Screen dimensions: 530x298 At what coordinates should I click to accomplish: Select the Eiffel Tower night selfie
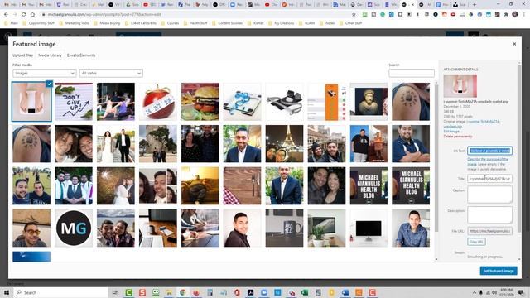pyautogui.click(x=284, y=143)
